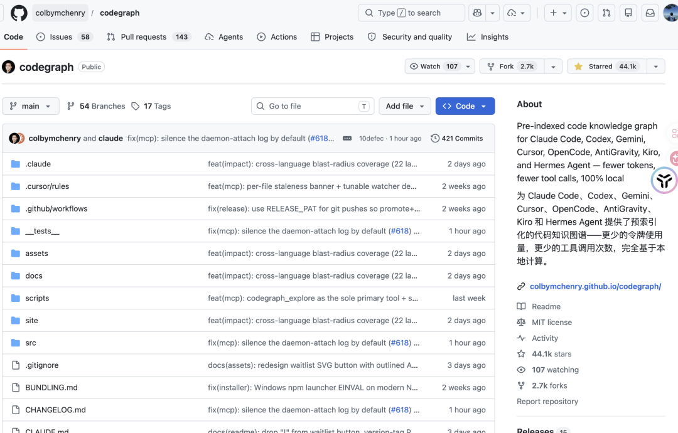Click the three-dots commit message expander

[347, 138]
